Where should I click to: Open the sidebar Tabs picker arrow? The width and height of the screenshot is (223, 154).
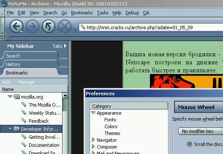pyautogui.click(x=65, y=46)
